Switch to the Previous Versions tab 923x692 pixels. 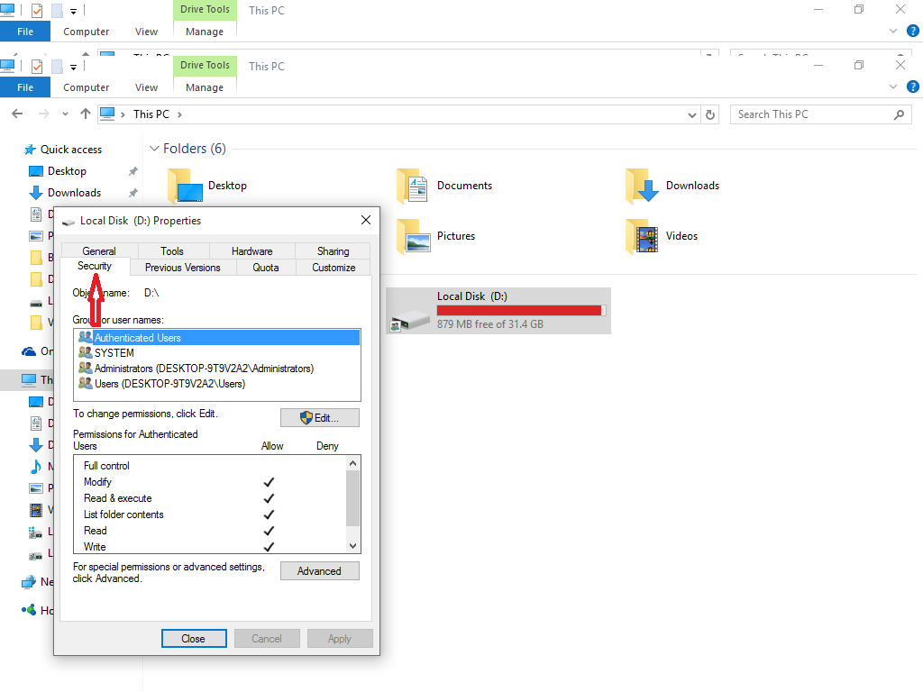click(182, 267)
